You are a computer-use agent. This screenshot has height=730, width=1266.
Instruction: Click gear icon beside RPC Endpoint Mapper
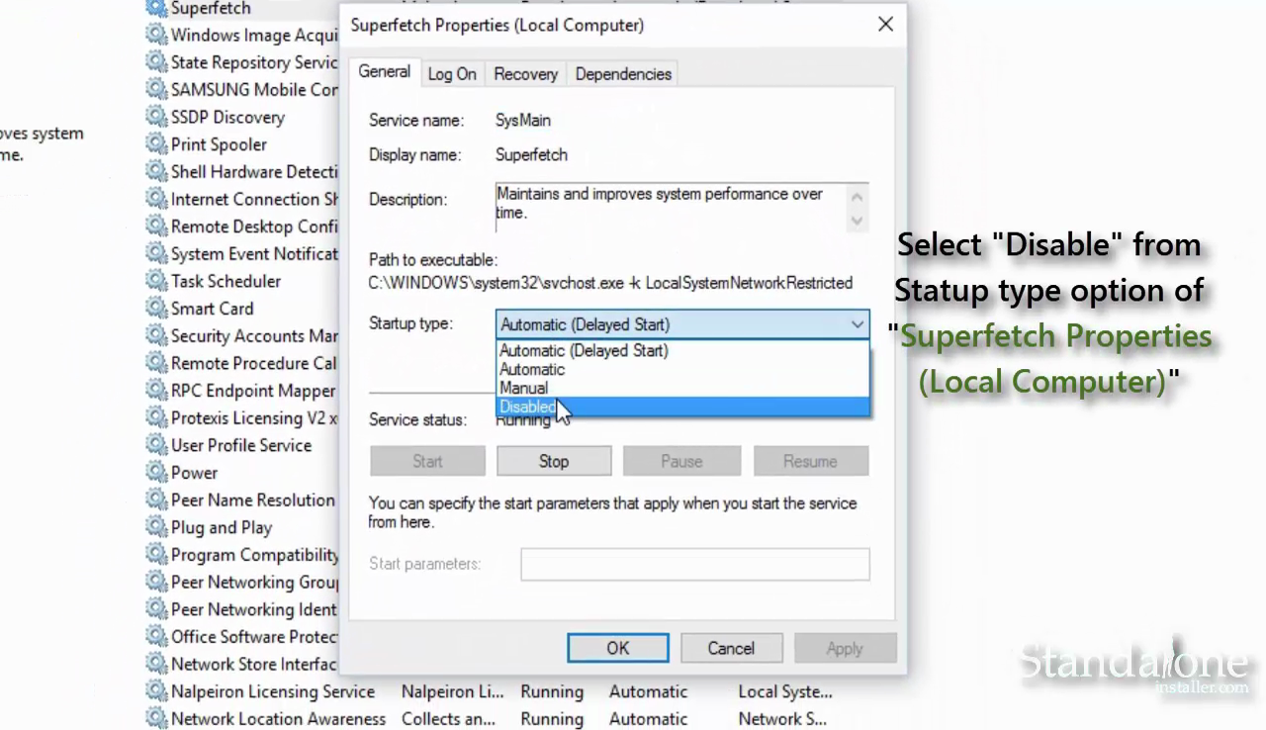click(156, 391)
